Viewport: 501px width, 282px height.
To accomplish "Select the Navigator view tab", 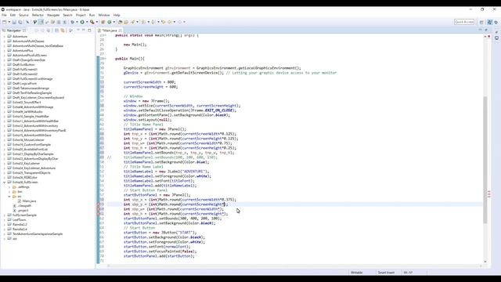I will [x=14, y=31].
